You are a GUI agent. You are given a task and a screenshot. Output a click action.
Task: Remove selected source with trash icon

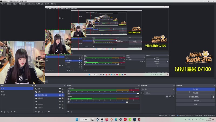tap(39, 112)
